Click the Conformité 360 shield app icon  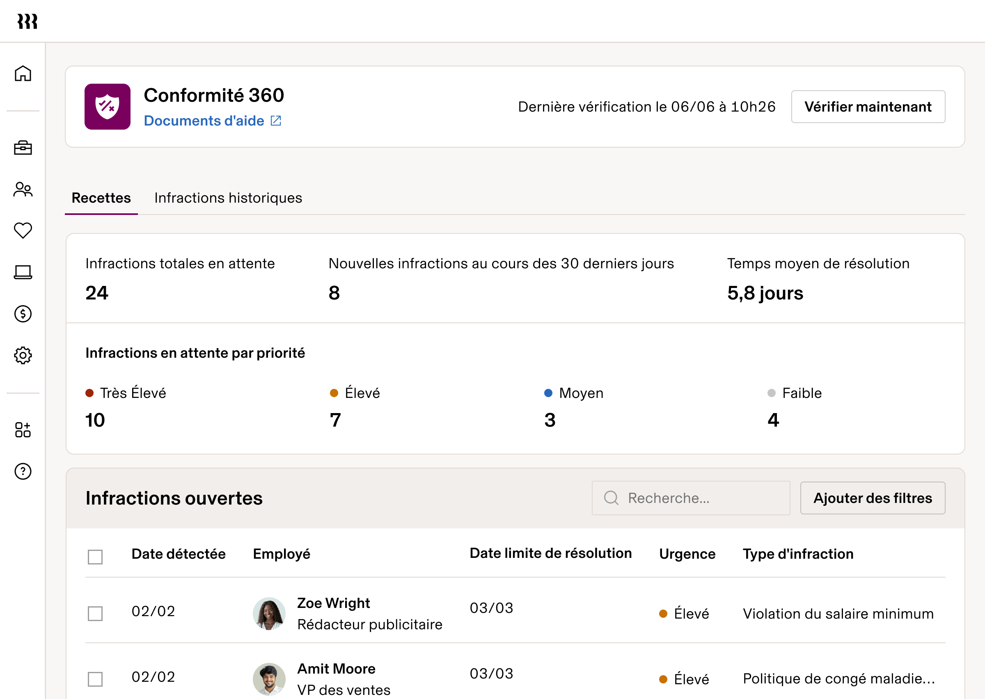pyautogui.click(x=107, y=107)
